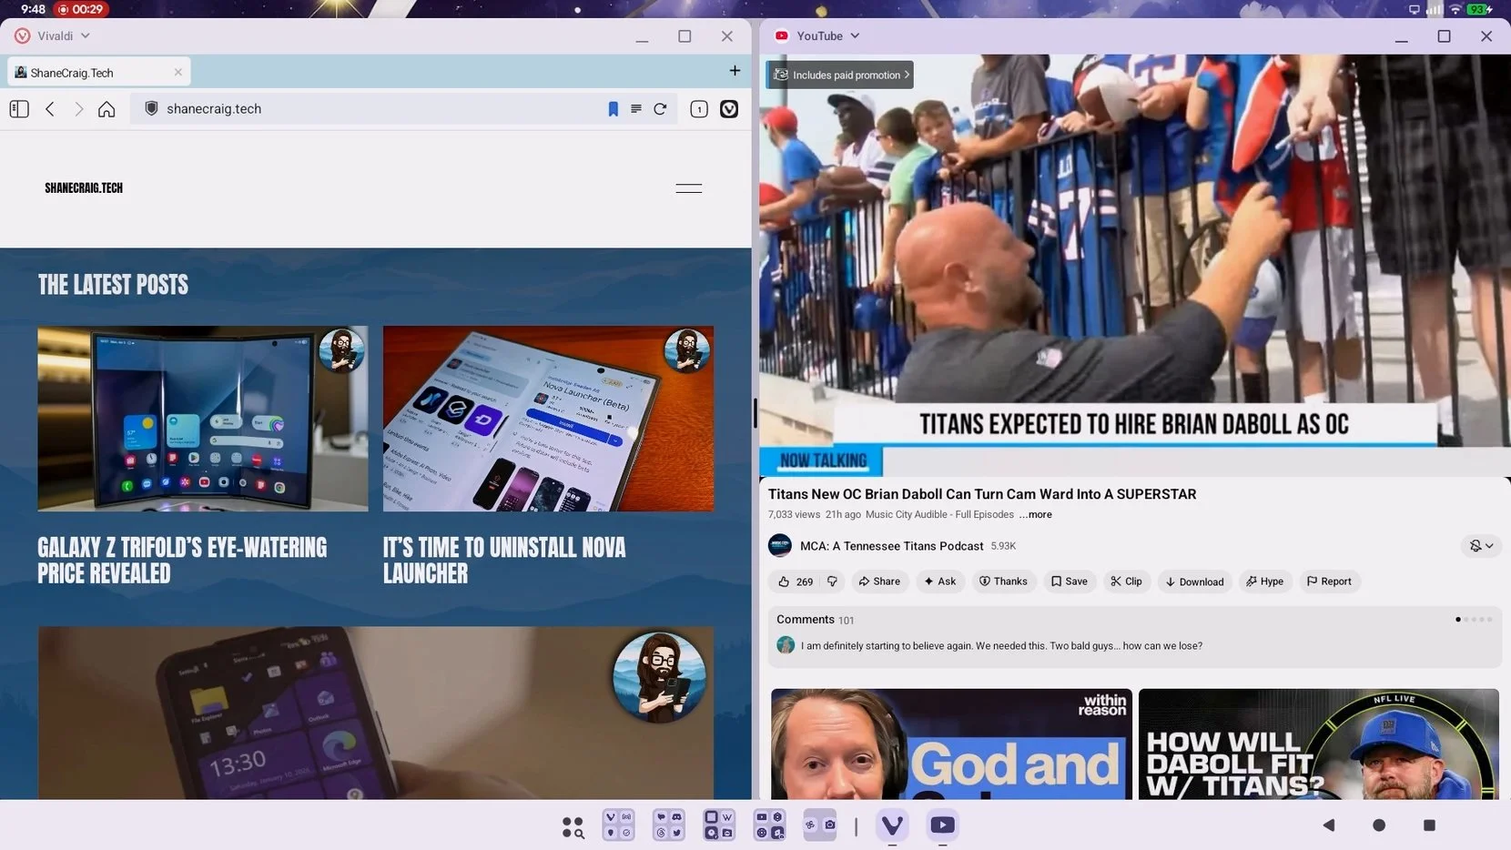Open MCA podcast channel avatar
The image size is (1511, 850).
[780, 546]
